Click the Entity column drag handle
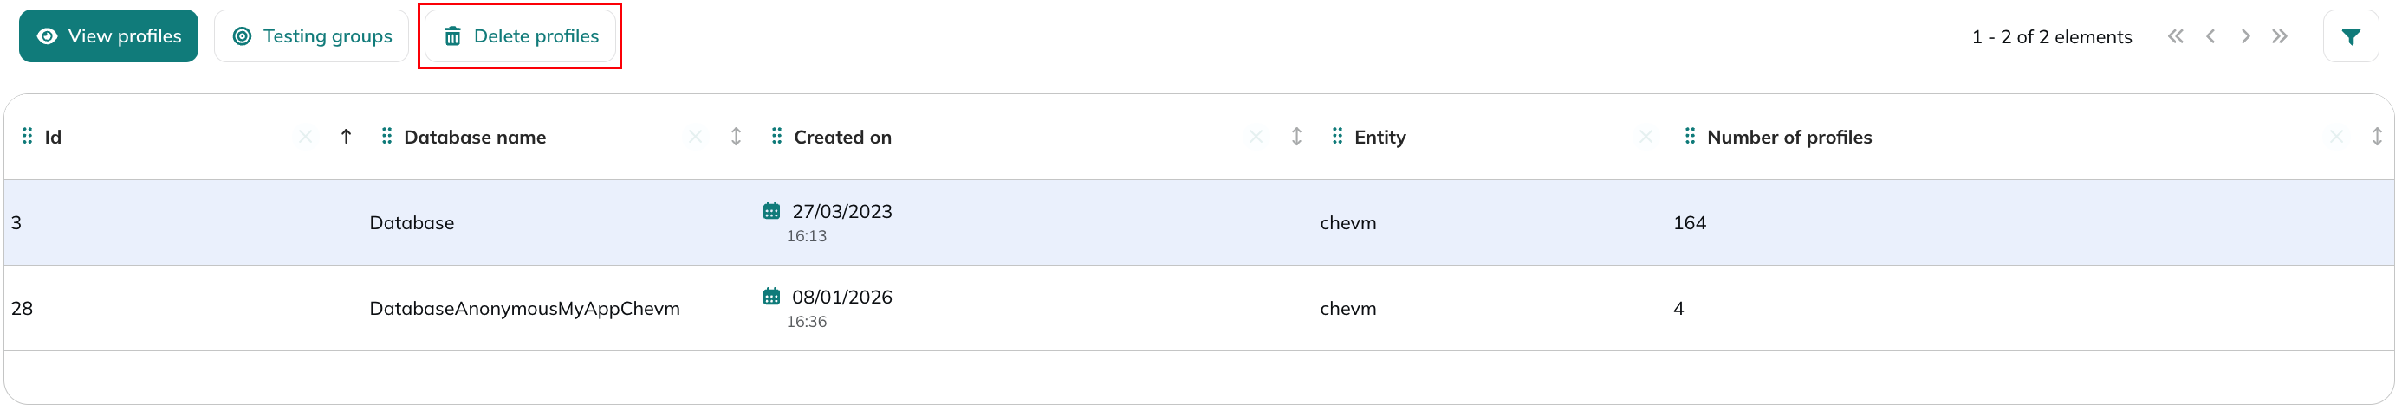This screenshot has width=2402, height=410. point(1337,136)
